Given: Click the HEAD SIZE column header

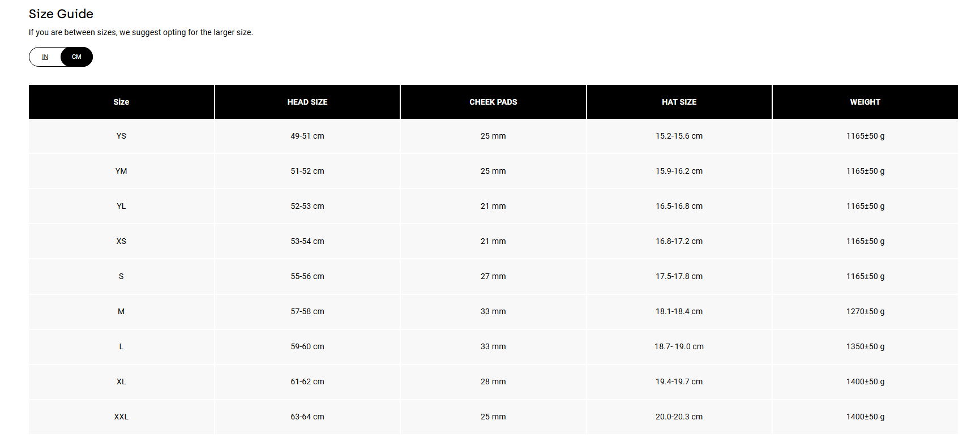Looking at the screenshot, I should pos(307,102).
